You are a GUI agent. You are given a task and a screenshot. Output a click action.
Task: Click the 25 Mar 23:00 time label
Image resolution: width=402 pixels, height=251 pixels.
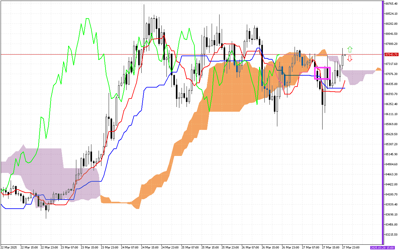coord(230,248)
